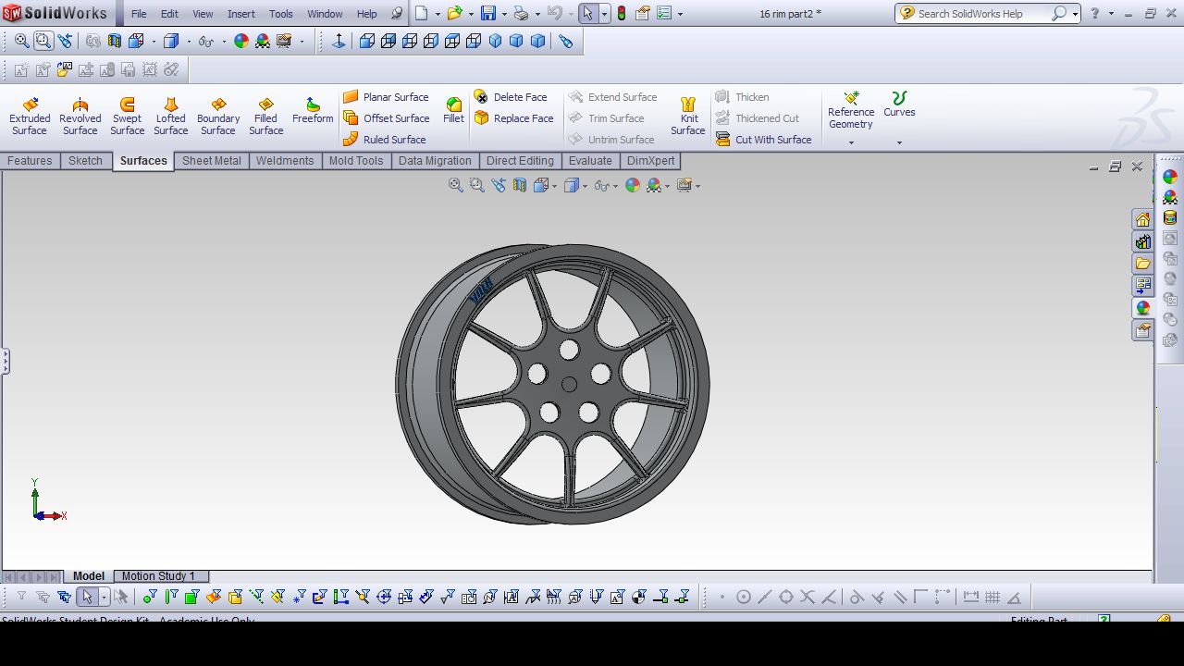Toggle the Select cursor tool in title bar
Viewport: 1184px width, 666px height.
pyautogui.click(x=587, y=13)
